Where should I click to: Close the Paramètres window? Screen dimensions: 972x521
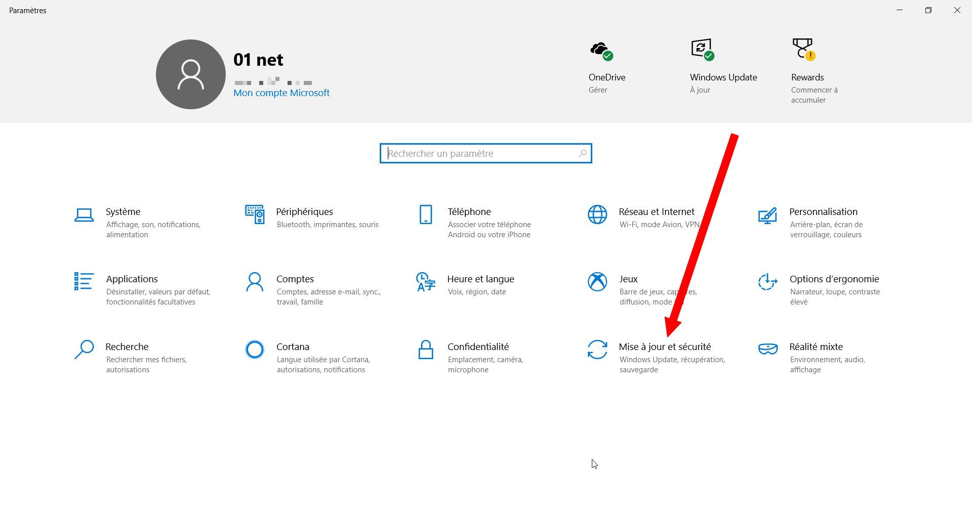(957, 10)
